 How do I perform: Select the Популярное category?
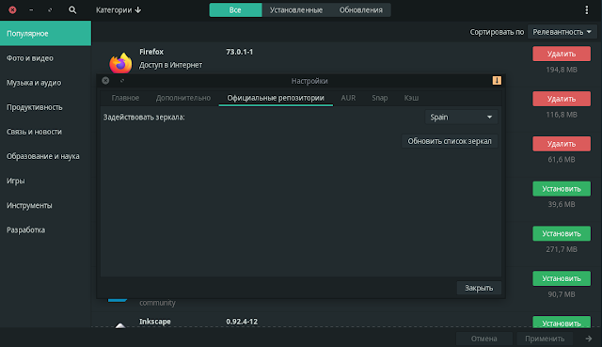point(45,34)
